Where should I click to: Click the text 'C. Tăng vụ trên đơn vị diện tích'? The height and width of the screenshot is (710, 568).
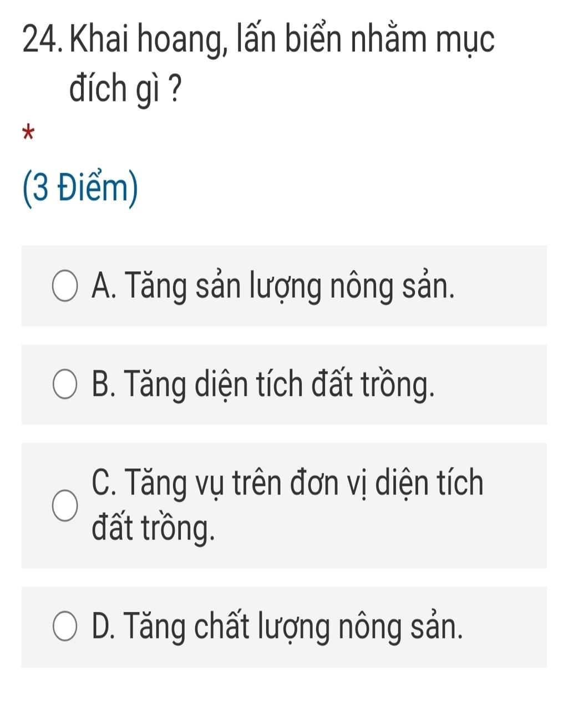point(288,483)
